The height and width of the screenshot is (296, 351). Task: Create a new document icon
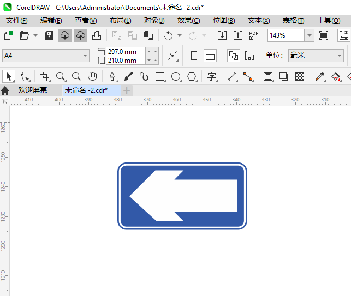click(x=9, y=35)
